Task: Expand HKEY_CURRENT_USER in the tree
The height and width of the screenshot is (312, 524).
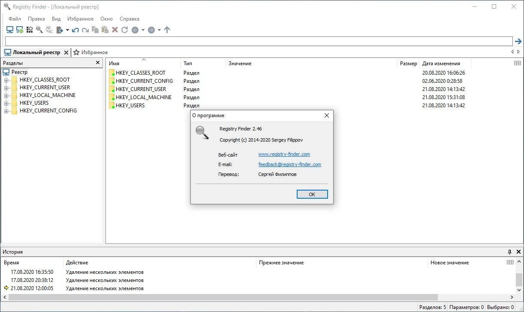Action: (6, 88)
